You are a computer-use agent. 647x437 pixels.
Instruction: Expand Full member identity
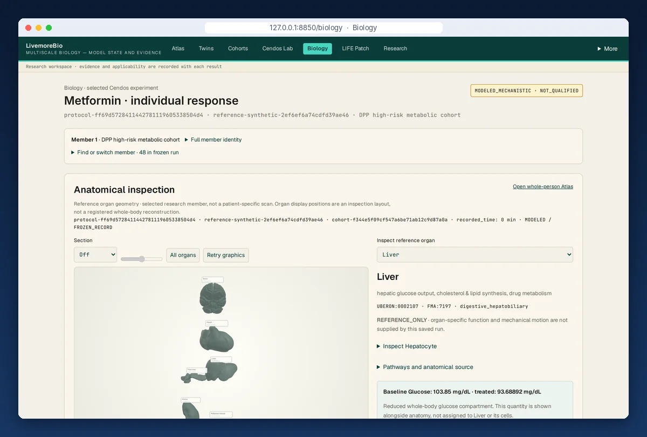coord(213,140)
